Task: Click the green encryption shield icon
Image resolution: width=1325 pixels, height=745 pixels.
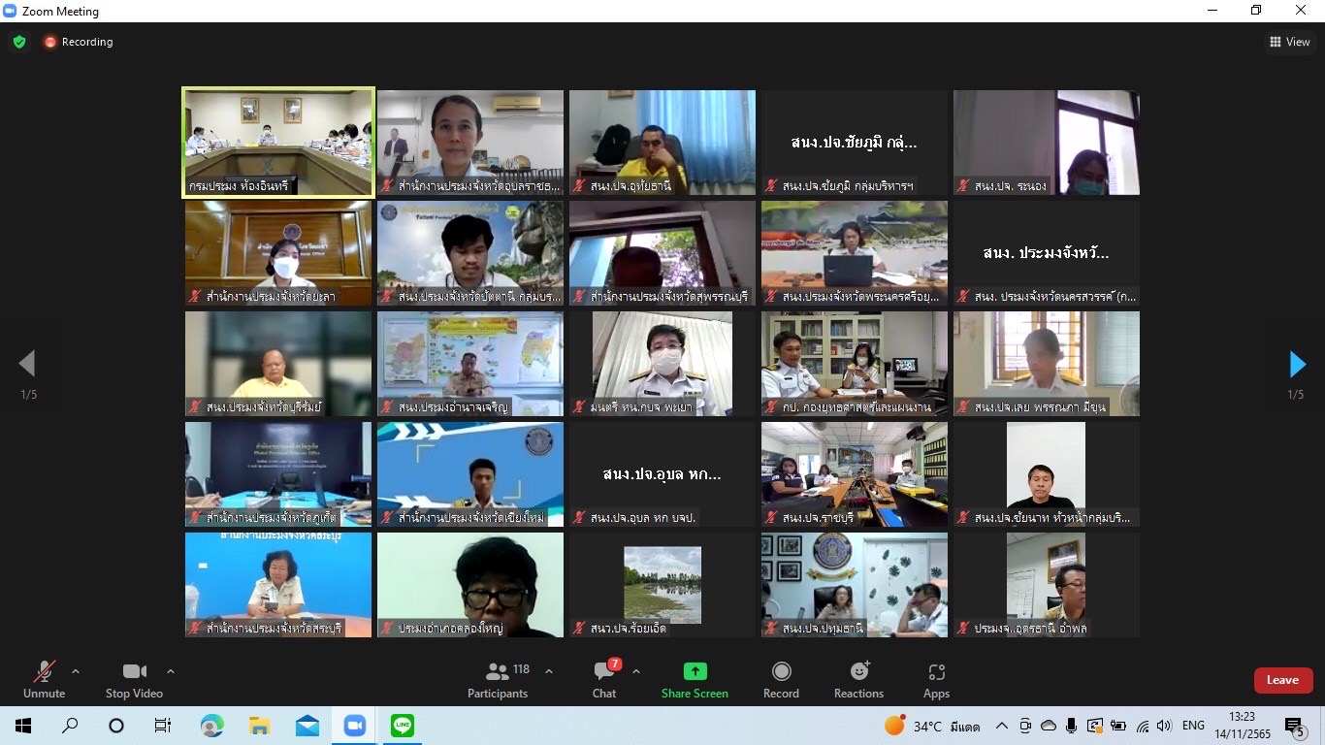Action: [19, 42]
